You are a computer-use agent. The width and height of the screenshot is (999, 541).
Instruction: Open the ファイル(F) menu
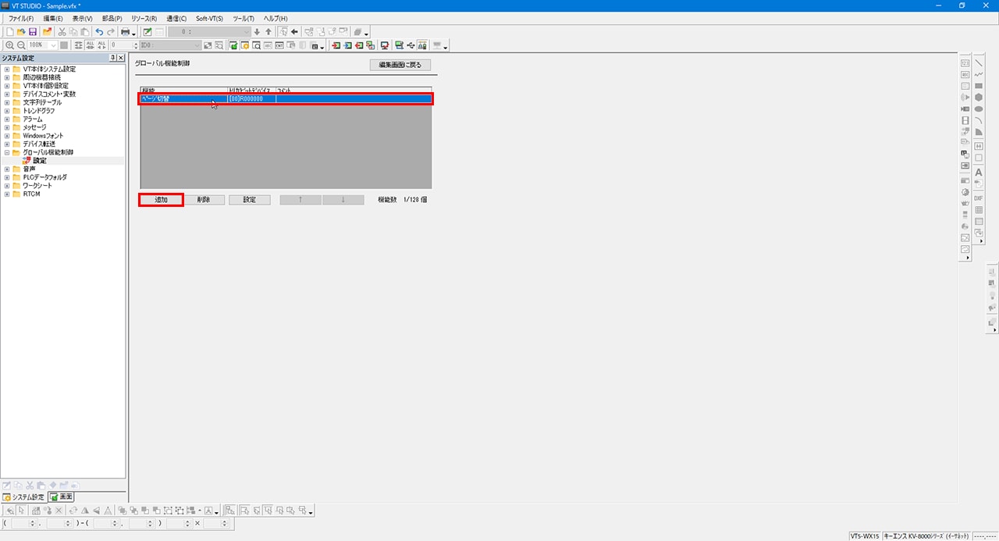[20, 18]
